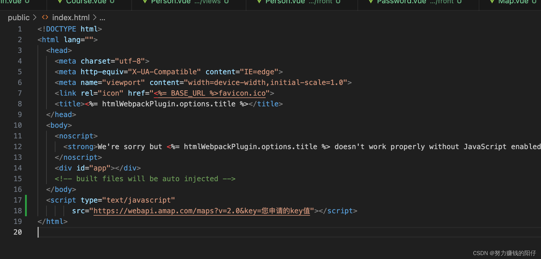
Task: Click the meta charset utf-8 line
Action: [x=102, y=61]
